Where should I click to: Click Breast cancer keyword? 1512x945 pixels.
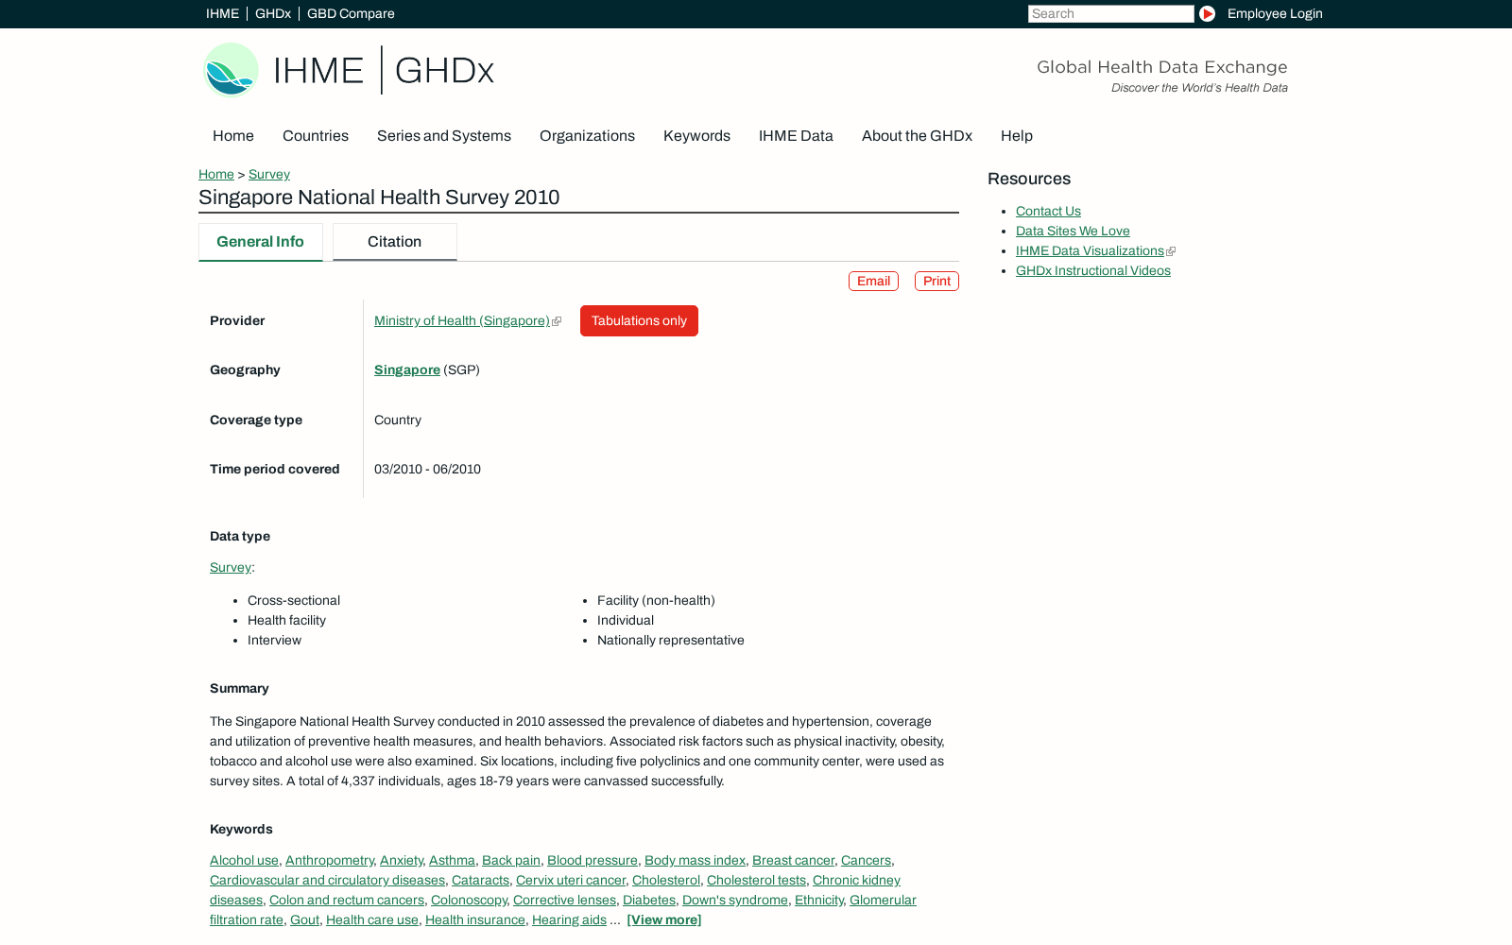point(793,860)
